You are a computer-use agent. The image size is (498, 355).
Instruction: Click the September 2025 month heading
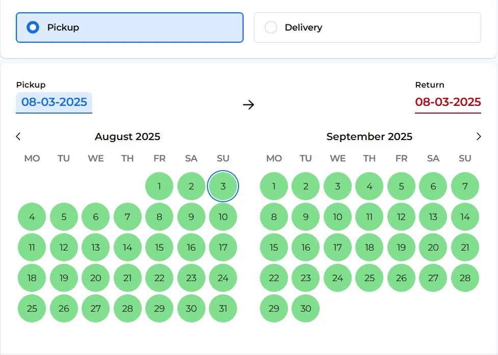[369, 136]
